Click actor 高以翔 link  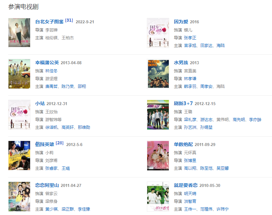pyautogui.click(x=190, y=168)
